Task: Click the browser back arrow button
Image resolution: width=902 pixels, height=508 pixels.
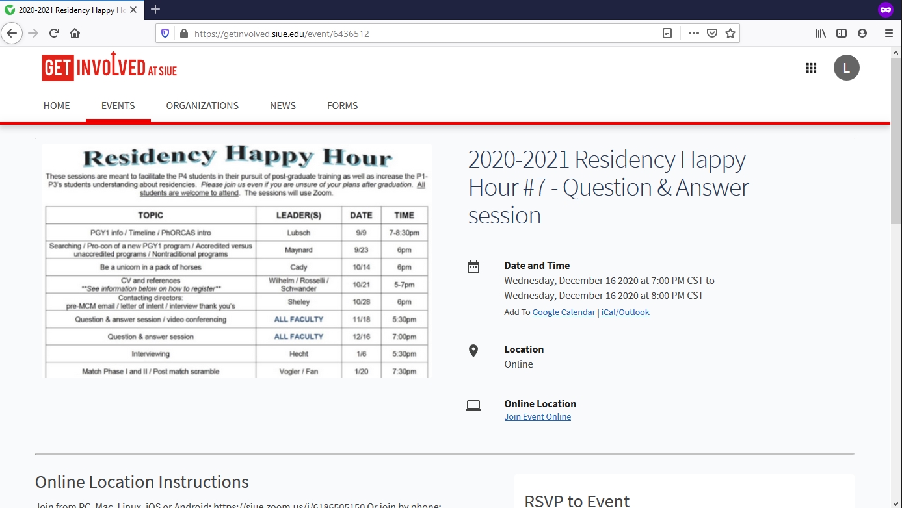Action: click(x=12, y=33)
